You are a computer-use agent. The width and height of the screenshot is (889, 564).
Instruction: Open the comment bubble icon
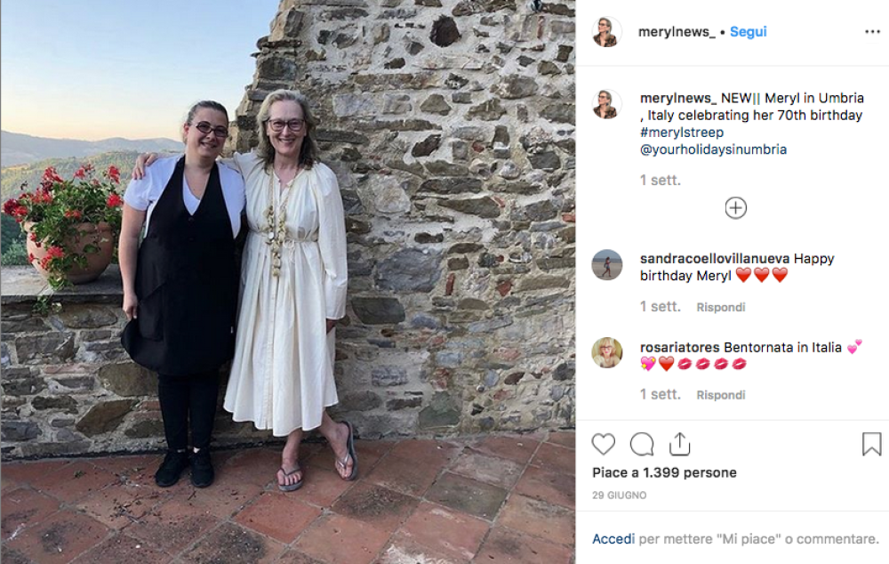pos(642,444)
